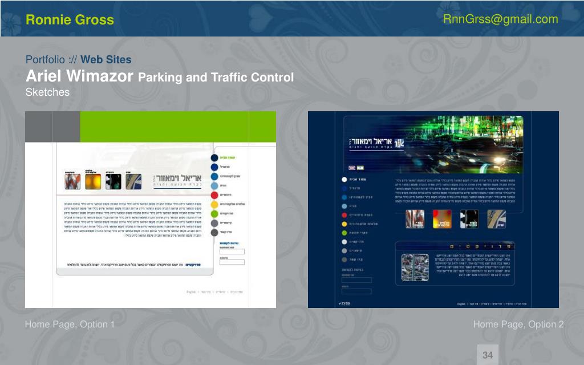Screen dimensions: 584x365
Task: Click the red menu bullet in Option 2
Action: [344, 215]
